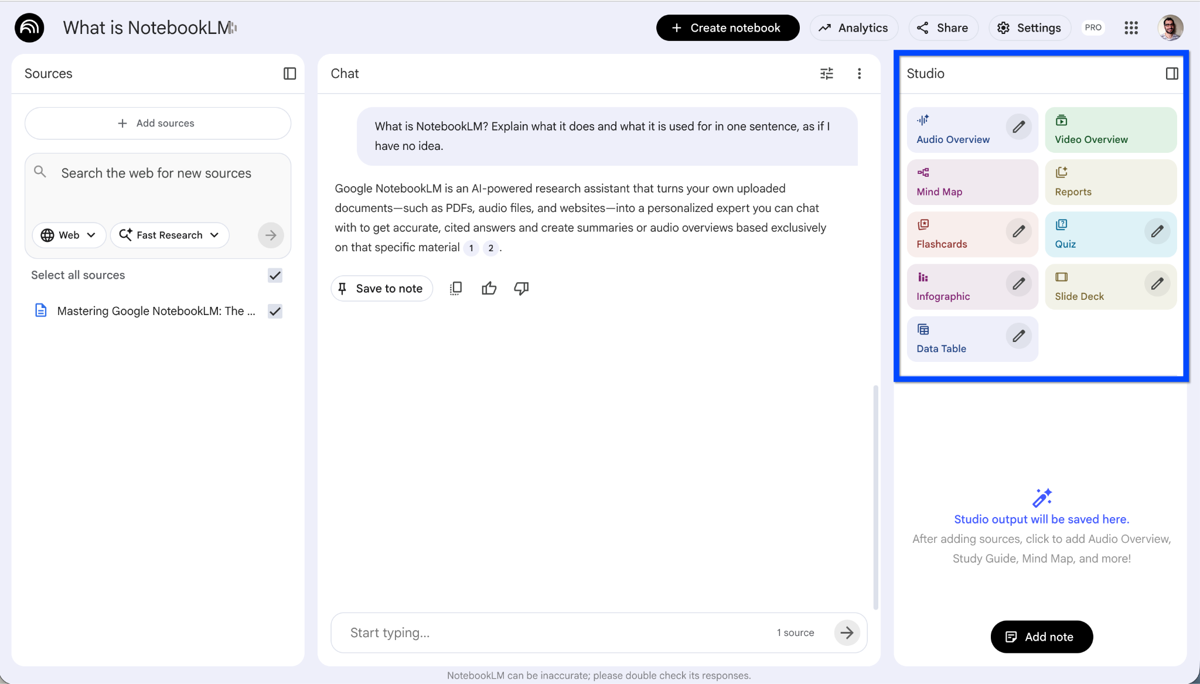The image size is (1200, 684).
Task: Click the Start typing chat input
Action: click(527, 632)
